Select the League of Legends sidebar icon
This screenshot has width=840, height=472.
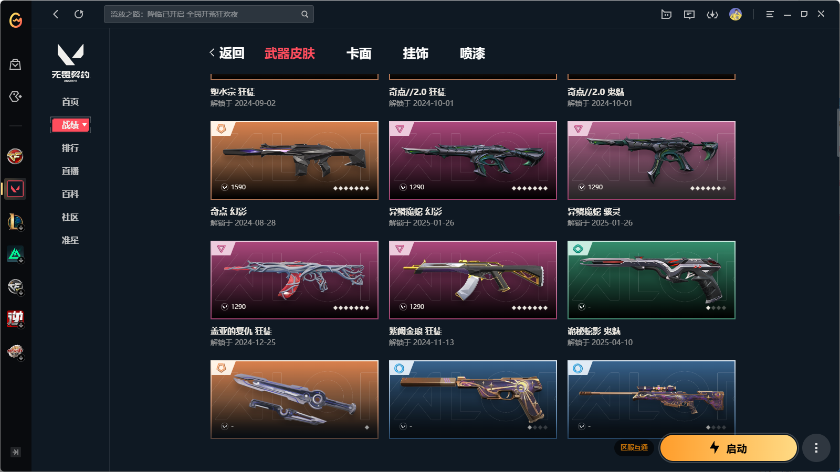tap(15, 221)
